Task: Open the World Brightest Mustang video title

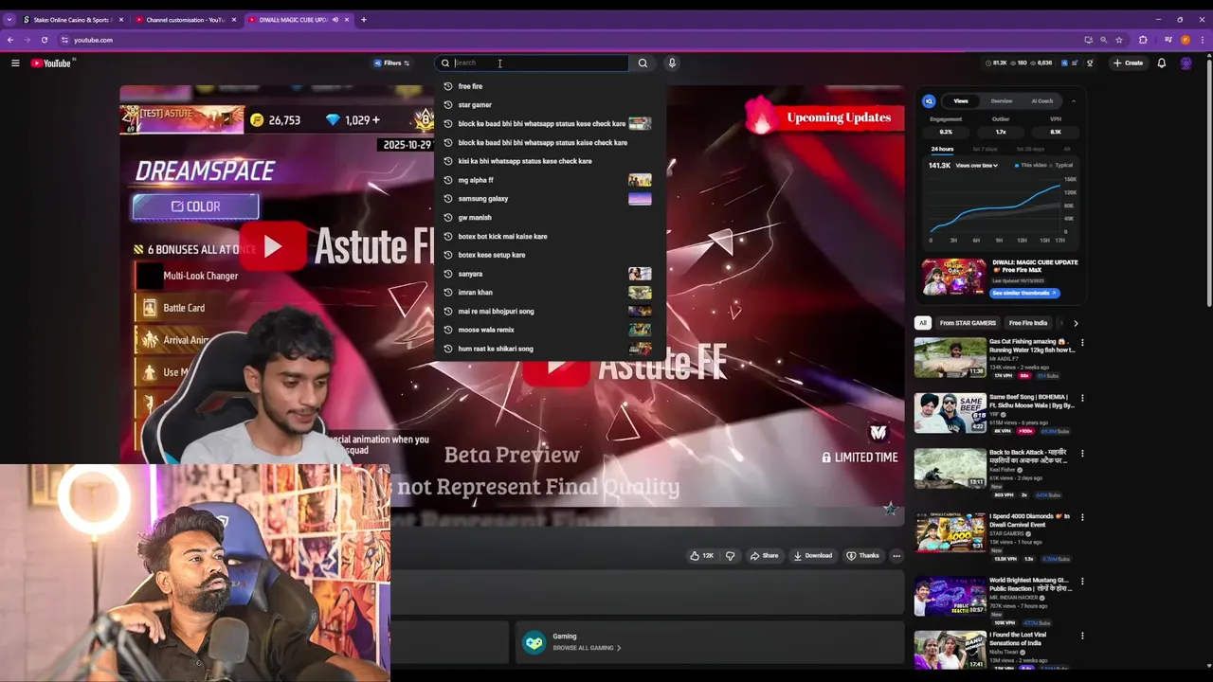Action: point(1030,584)
